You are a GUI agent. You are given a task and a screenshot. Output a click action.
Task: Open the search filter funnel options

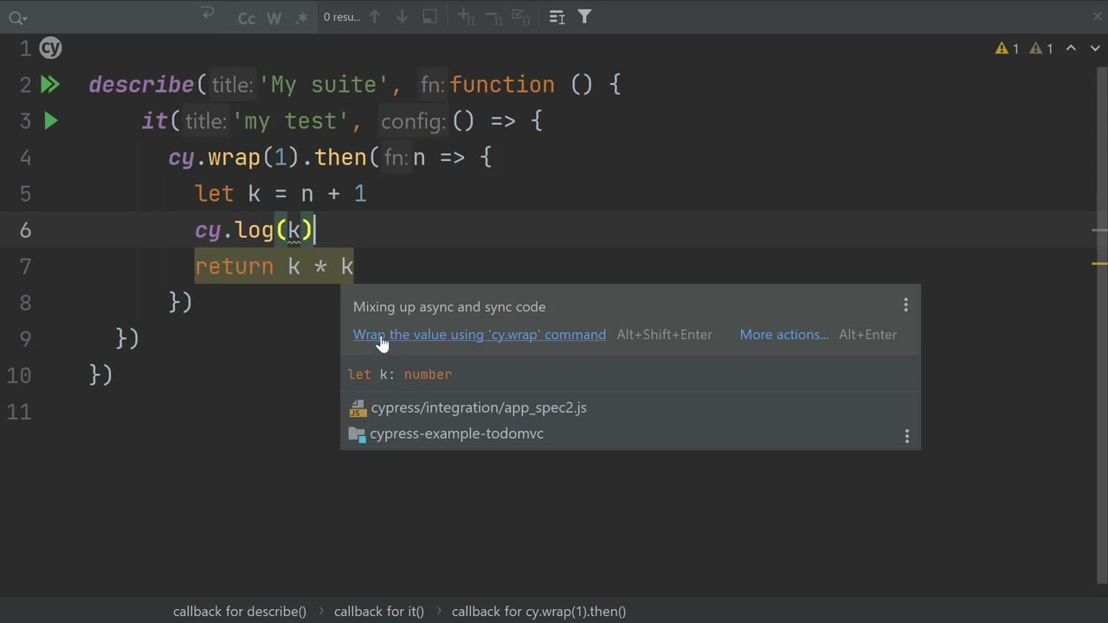[x=584, y=16]
